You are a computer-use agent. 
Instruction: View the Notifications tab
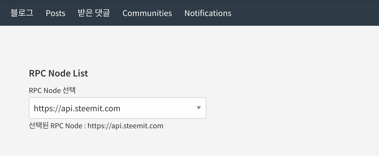208,13
